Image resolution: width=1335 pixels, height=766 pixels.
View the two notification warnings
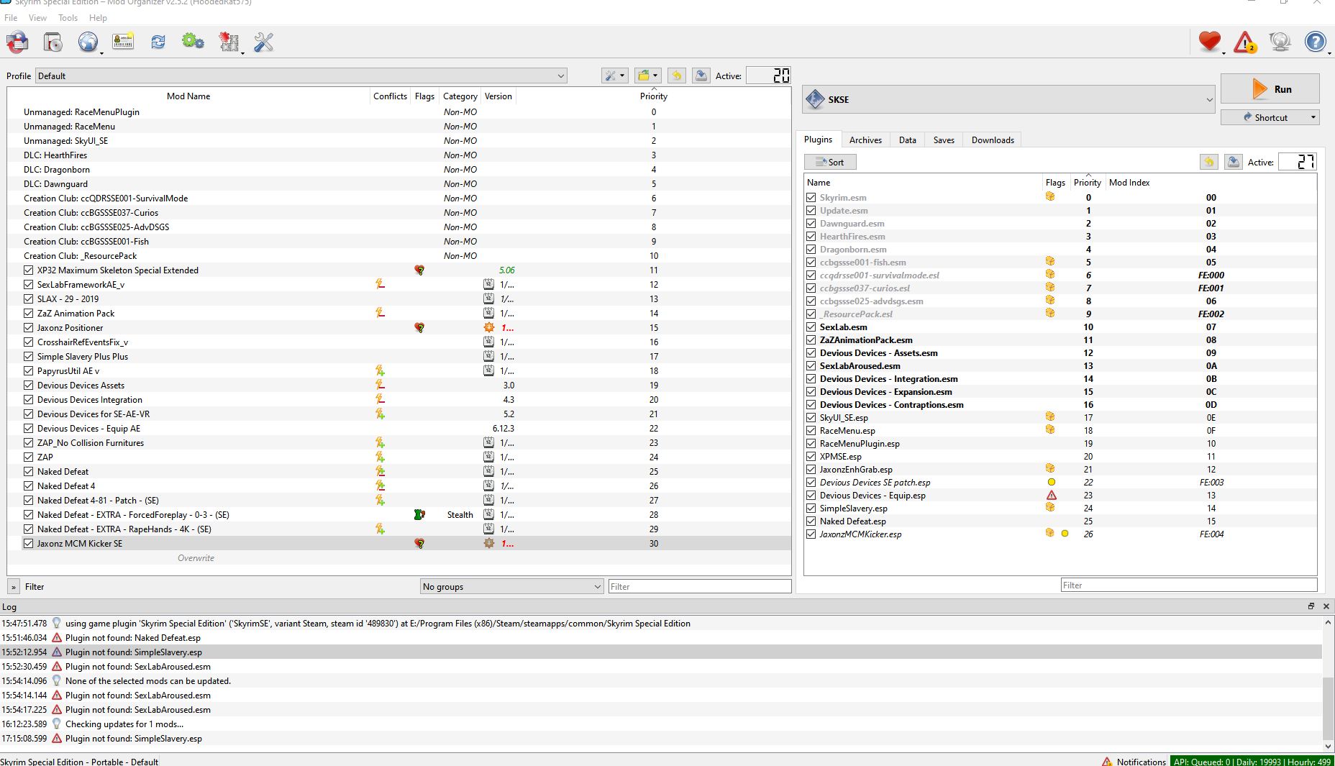(x=1245, y=42)
